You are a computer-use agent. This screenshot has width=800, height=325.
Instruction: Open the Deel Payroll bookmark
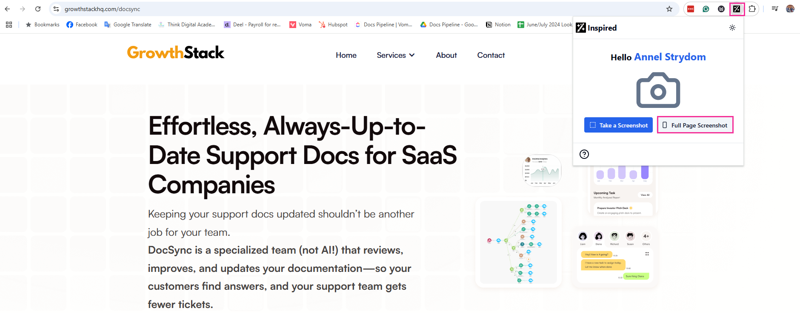[252, 25]
